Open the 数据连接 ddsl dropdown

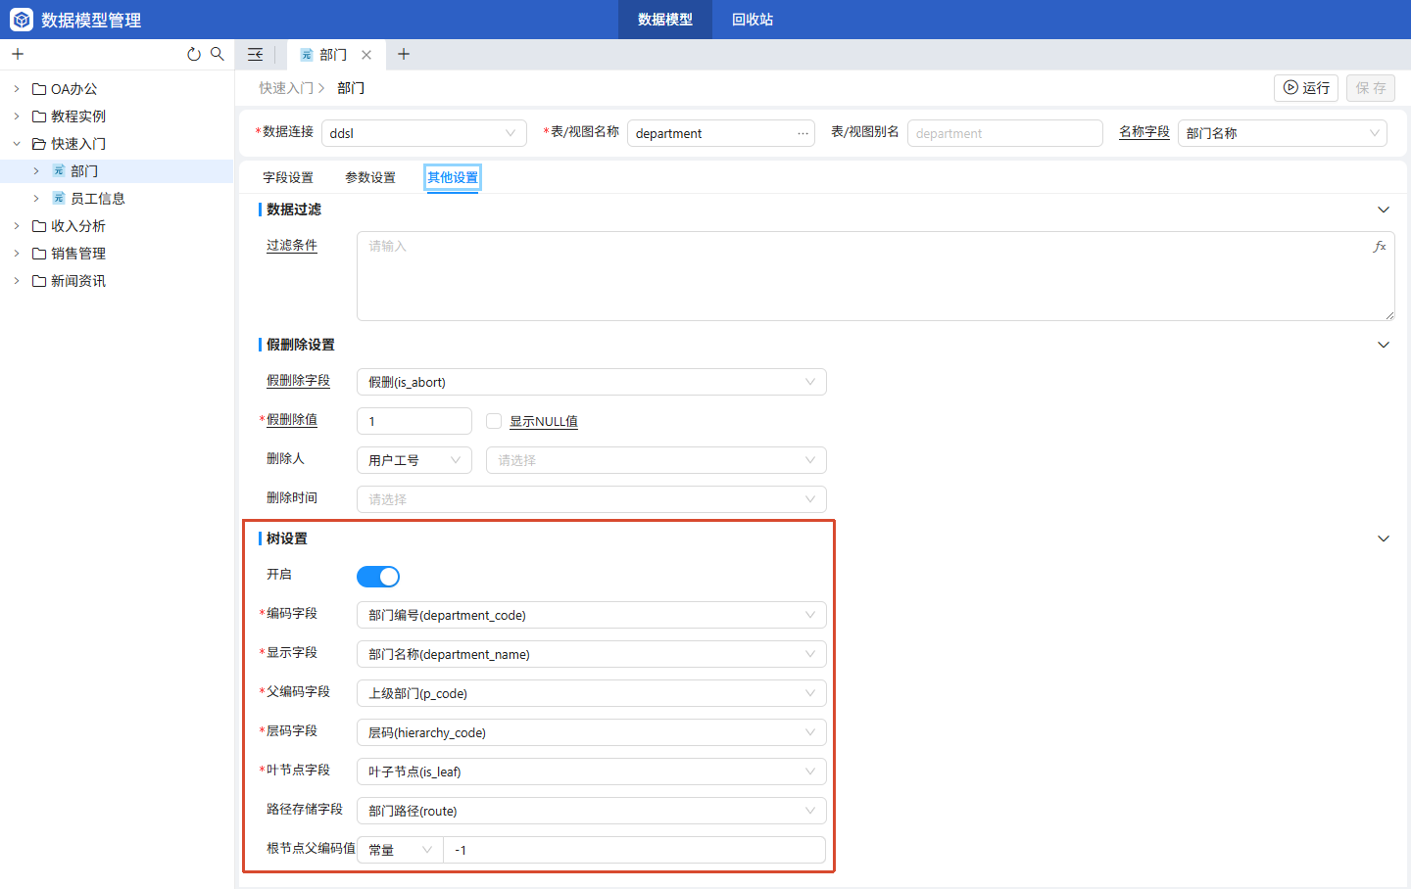[424, 133]
